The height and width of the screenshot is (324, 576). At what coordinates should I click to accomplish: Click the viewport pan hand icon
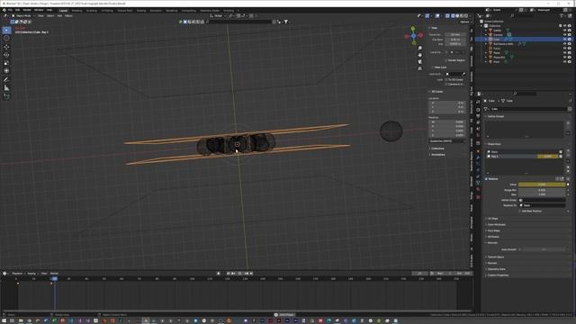pyautogui.click(x=420, y=55)
